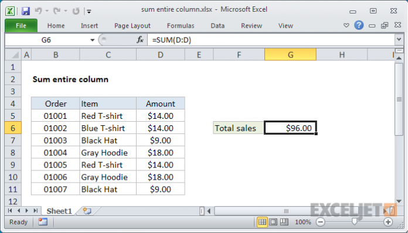Zoom out with the minus button

(320, 222)
